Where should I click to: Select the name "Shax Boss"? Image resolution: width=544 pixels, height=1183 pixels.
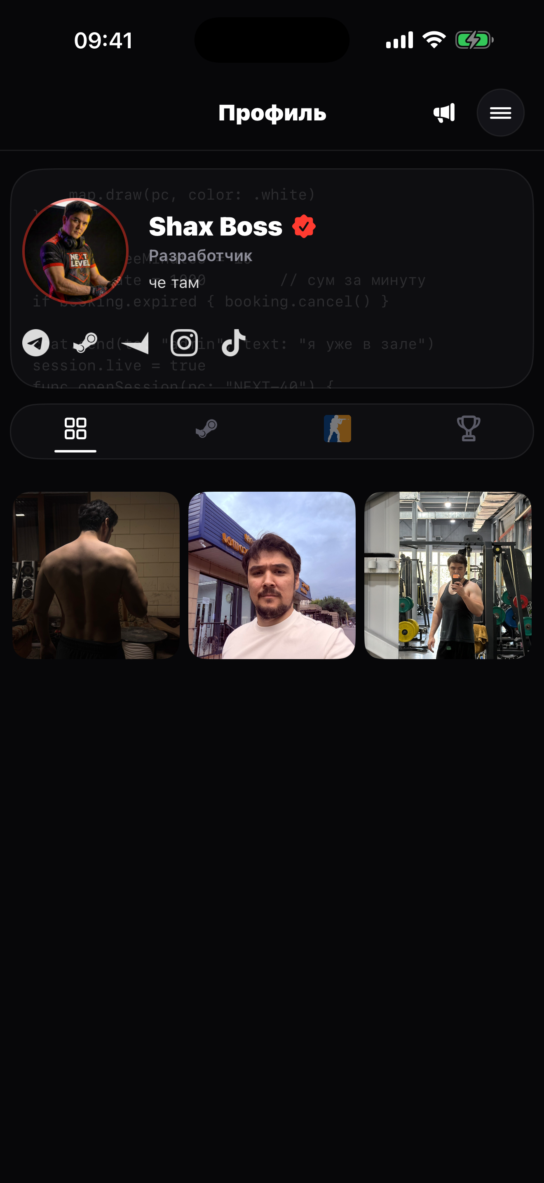pyautogui.click(x=216, y=226)
